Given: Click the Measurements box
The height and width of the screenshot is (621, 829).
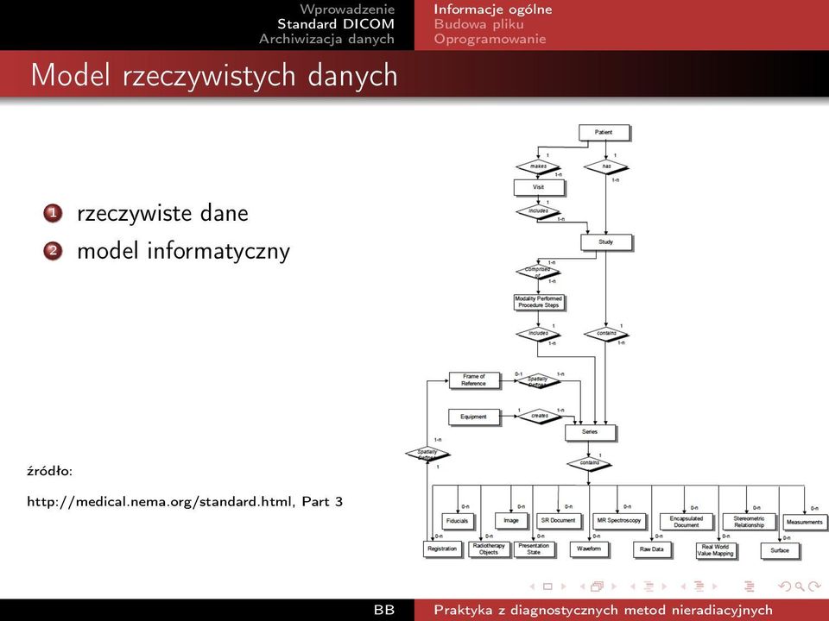Looking at the screenshot, I should point(804,523).
